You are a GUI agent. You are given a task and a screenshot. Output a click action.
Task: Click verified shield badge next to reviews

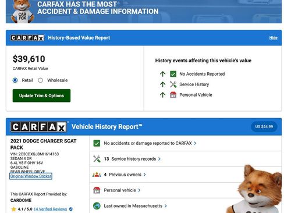[71, 209]
